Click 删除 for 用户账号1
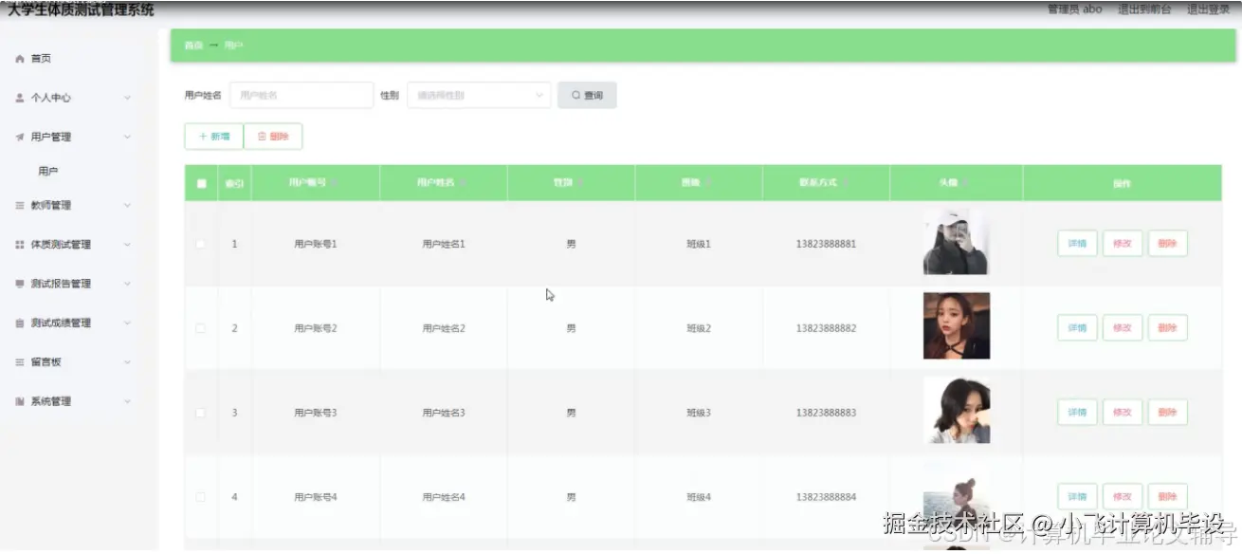The width and height of the screenshot is (1242, 554). coord(1168,244)
